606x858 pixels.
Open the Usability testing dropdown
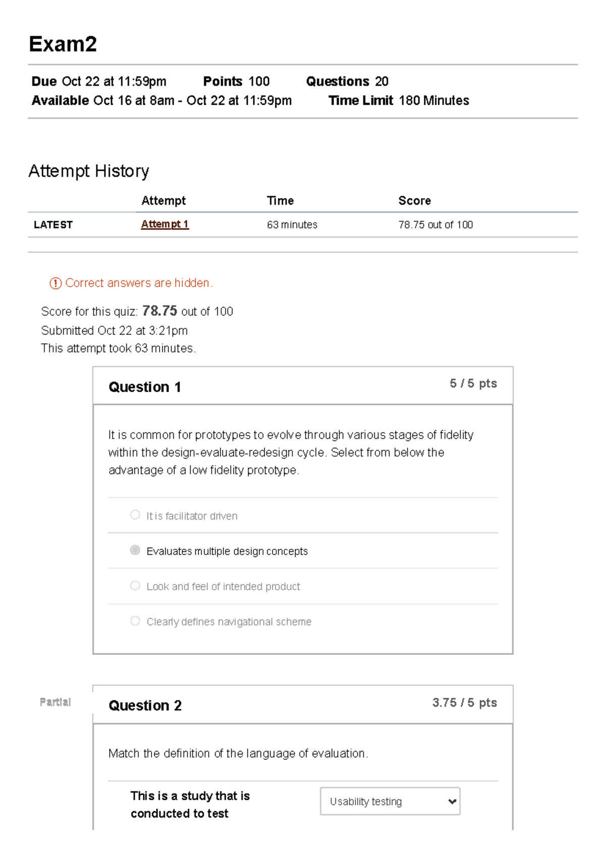[x=390, y=801]
